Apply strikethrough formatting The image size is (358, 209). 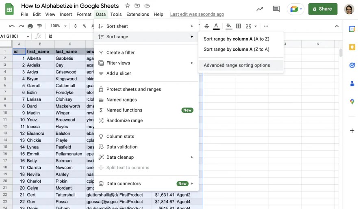[x=206, y=26]
